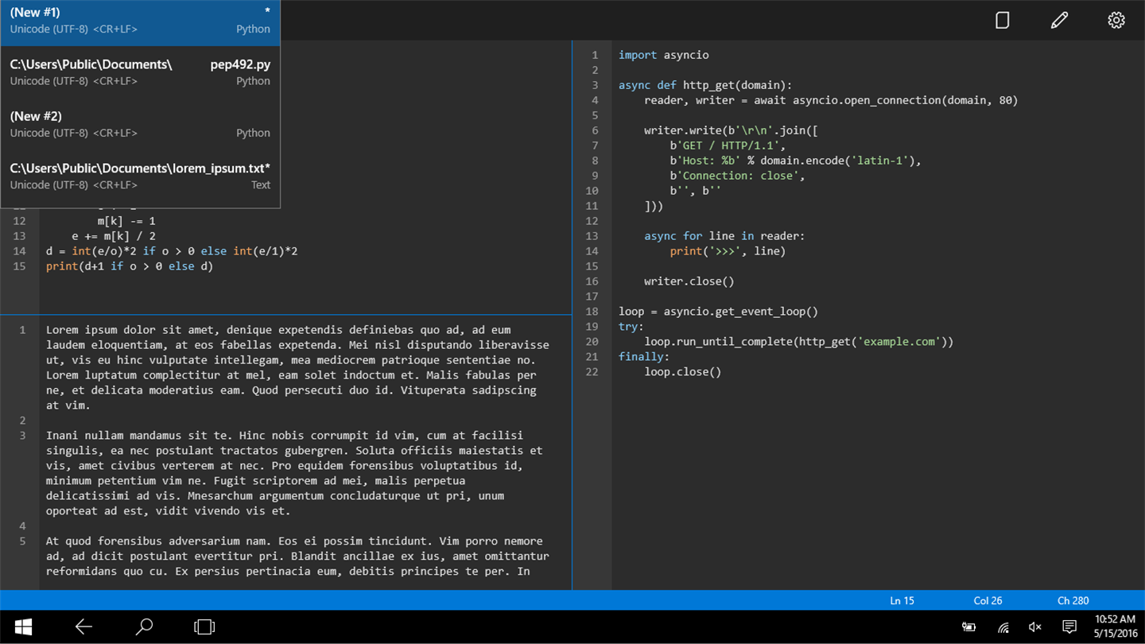Click the Windows Start button

tap(24, 627)
